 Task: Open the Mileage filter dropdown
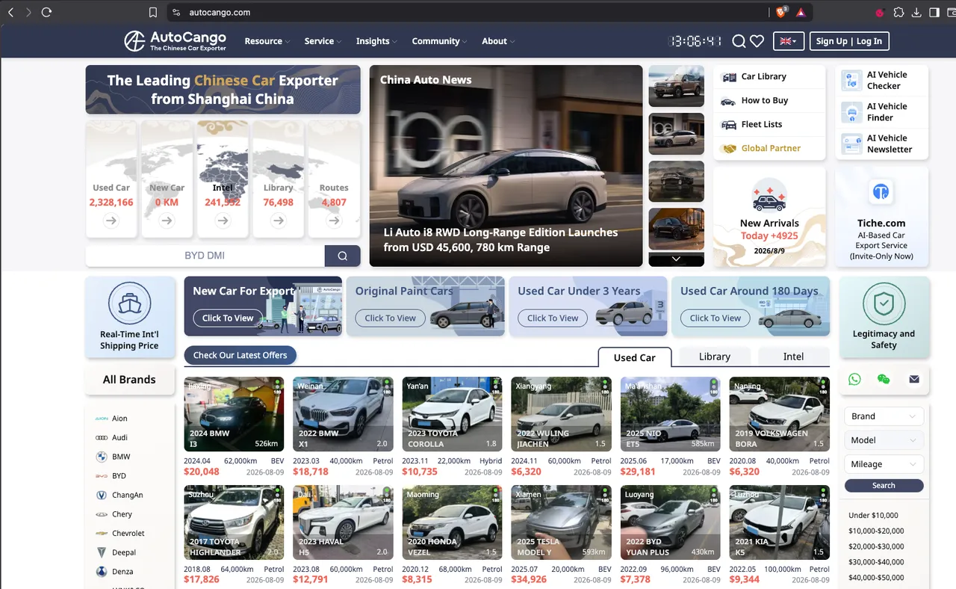[x=884, y=464]
